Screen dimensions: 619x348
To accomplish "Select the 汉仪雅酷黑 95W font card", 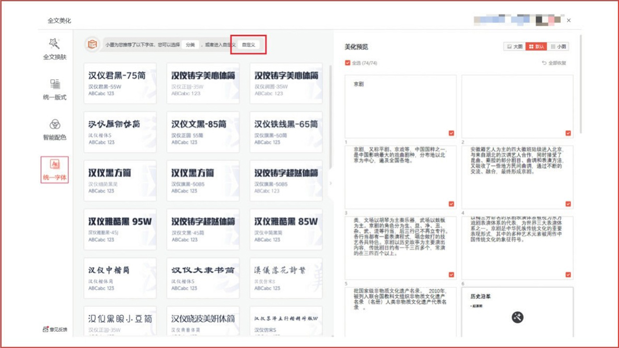I will coord(120,230).
